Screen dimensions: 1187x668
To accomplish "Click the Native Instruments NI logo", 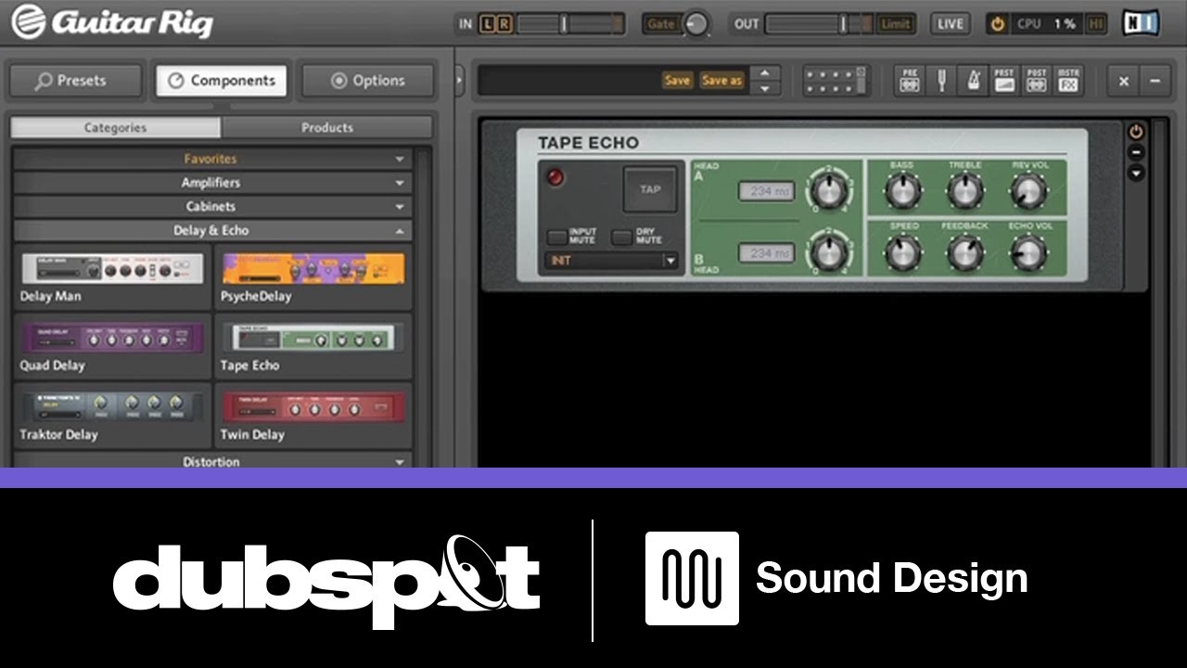I will pos(1142,23).
